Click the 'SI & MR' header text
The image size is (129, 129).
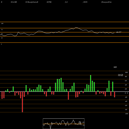[x=14, y=2]
